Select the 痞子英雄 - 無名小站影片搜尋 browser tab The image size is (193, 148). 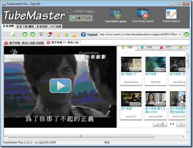pos(24,43)
